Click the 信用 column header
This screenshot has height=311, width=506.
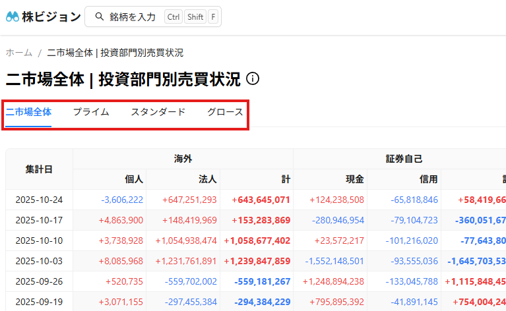[429, 179]
